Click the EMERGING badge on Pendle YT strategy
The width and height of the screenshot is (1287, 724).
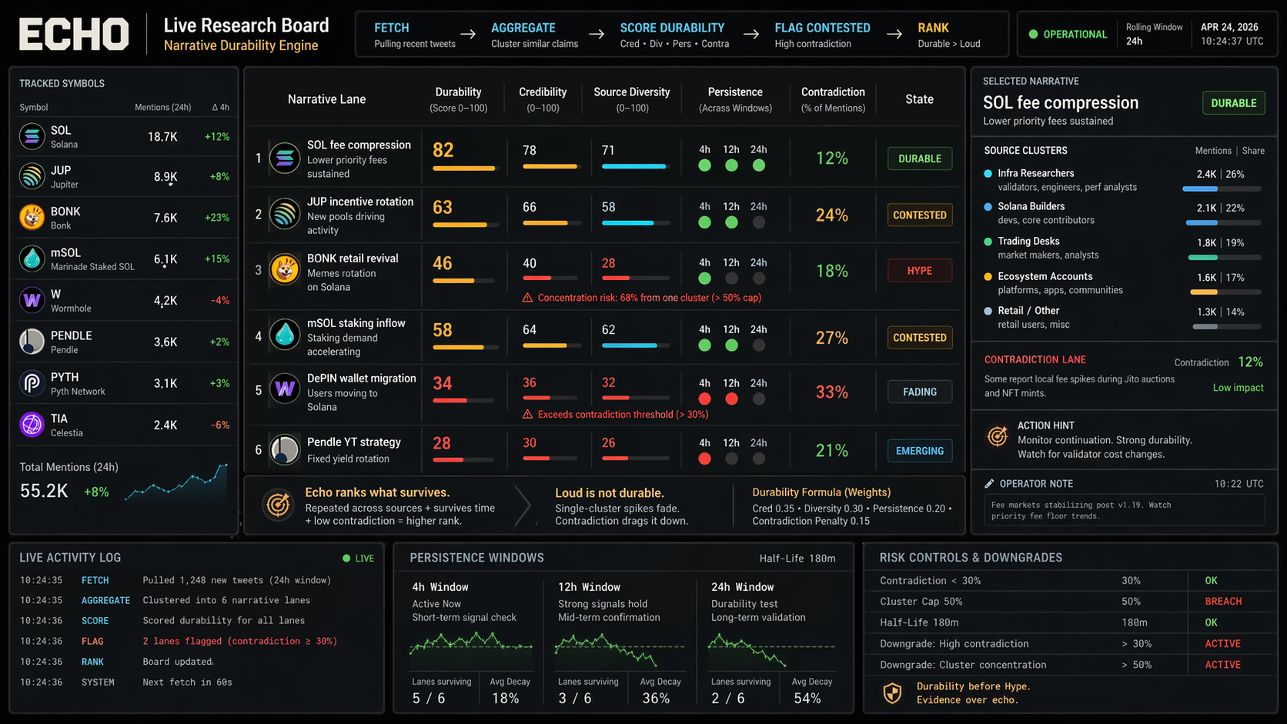pyautogui.click(x=920, y=451)
